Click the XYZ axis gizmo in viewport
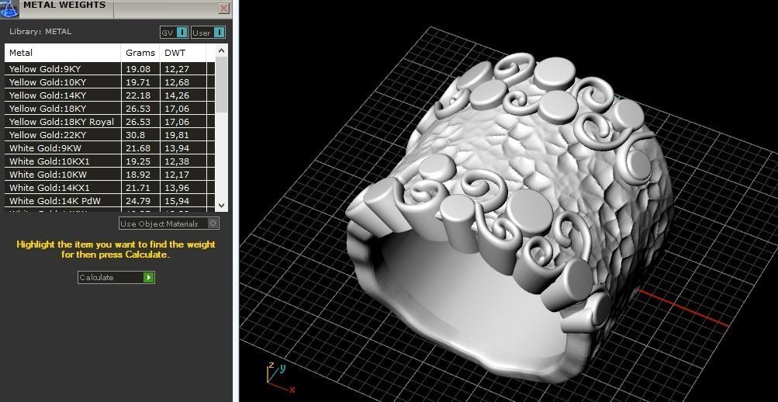Screen dimensions: 778x402 point(280,378)
